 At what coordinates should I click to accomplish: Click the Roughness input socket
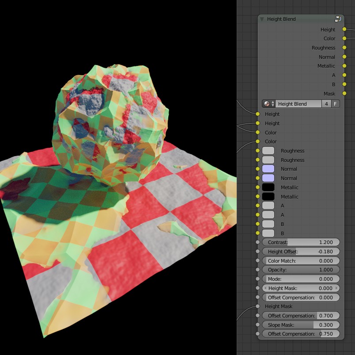coord(258,150)
